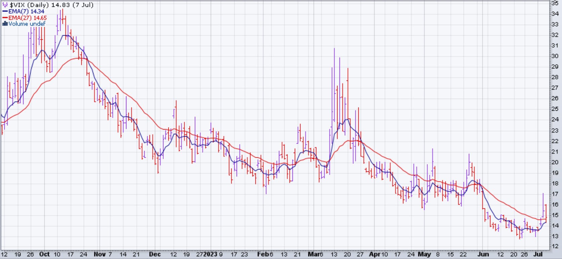This screenshot has height=259, width=562.
Task: Select the Dec month marker
Action: pyautogui.click(x=155, y=254)
